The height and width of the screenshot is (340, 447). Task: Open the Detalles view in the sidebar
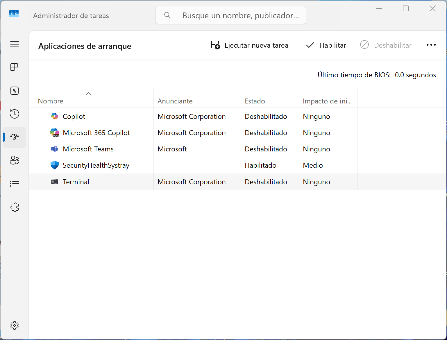click(x=14, y=183)
